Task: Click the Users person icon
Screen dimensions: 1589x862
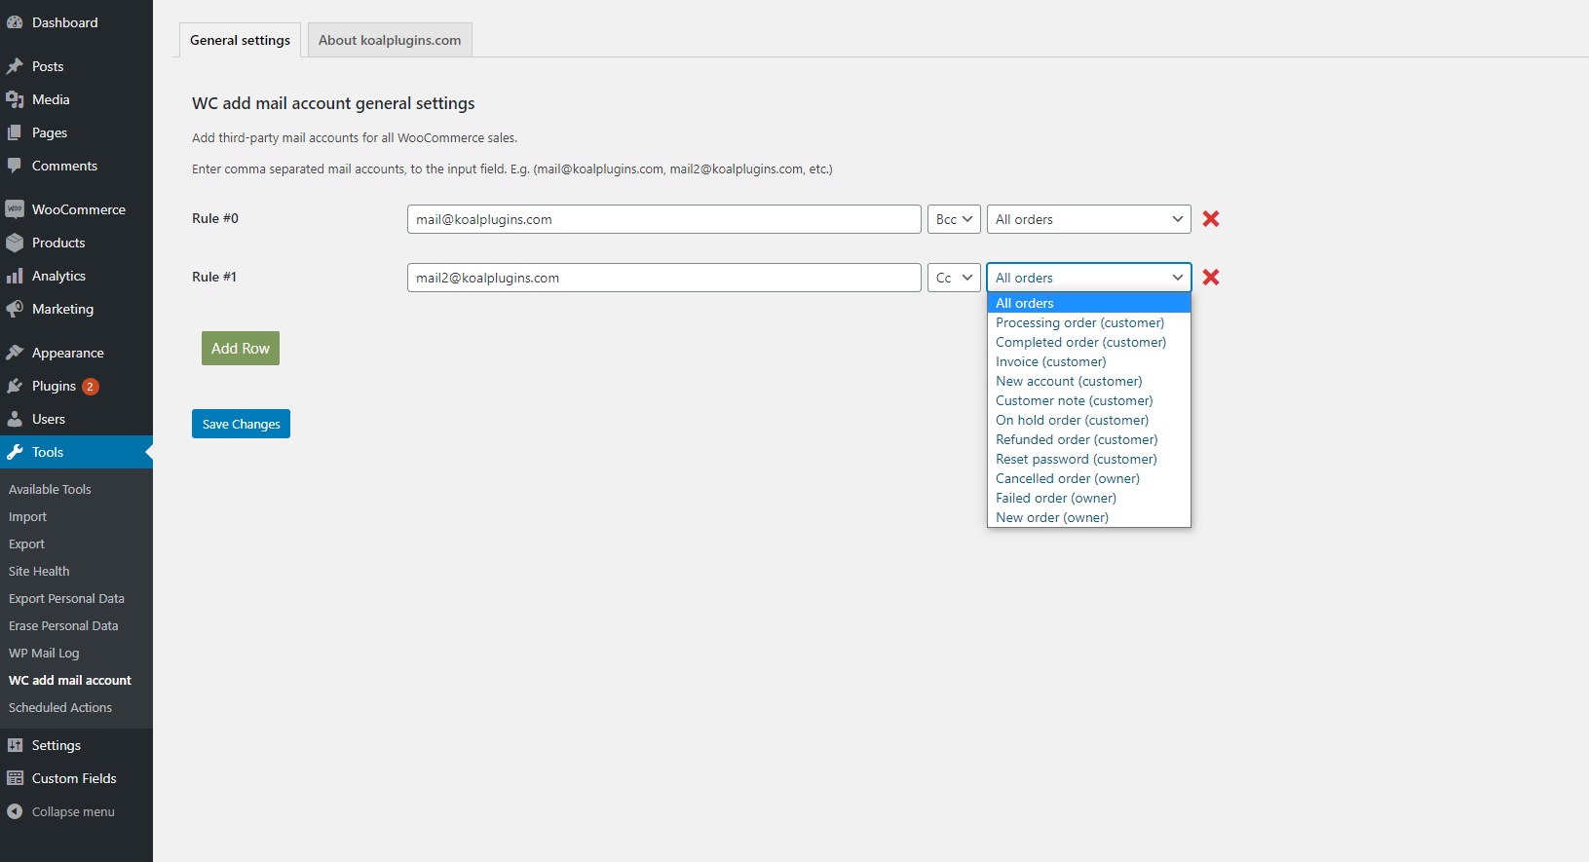Action: coord(15,419)
